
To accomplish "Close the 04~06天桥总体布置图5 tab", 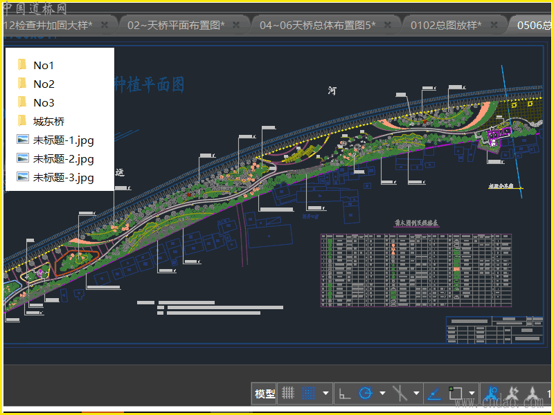I will [x=388, y=25].
